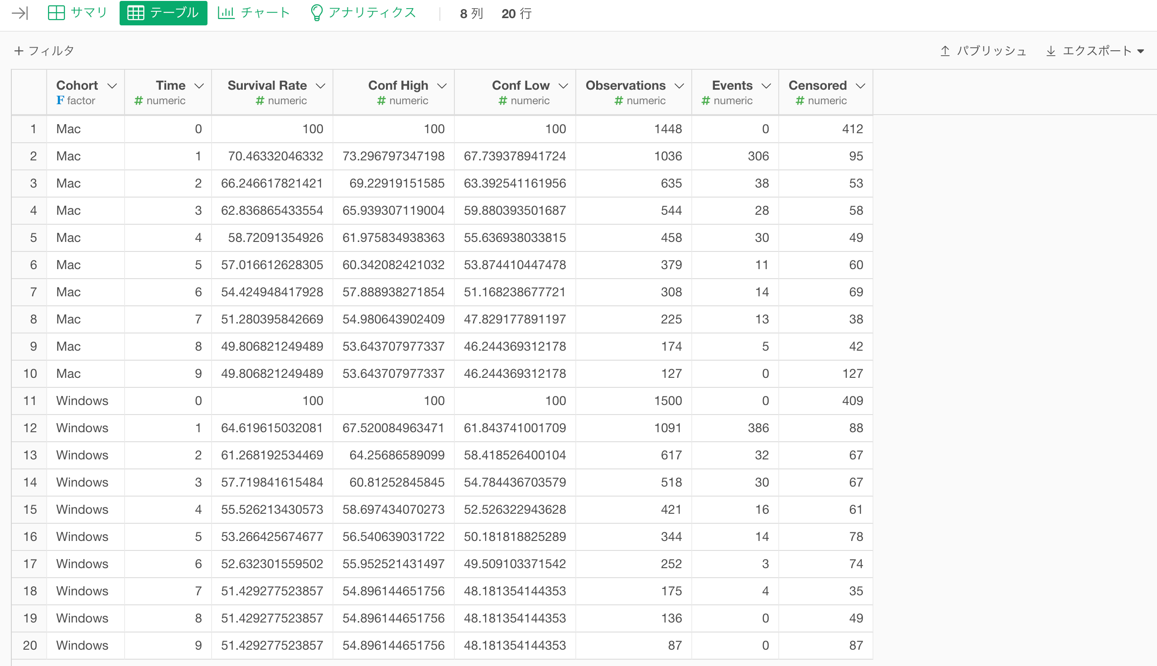Select the conf low cell 53.874410447478

(x=515, y=265)
